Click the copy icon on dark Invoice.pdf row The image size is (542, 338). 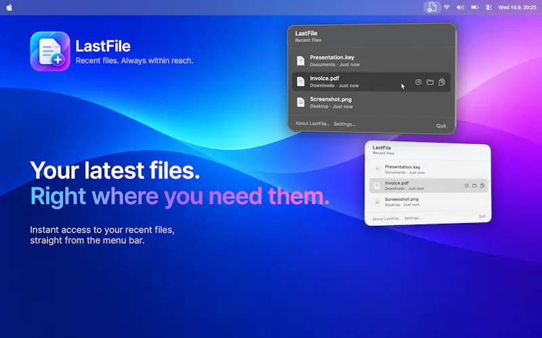click(x=442, y=82)
